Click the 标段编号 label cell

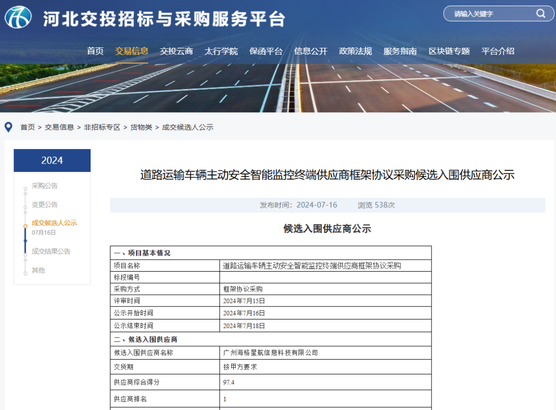[x=165, y=277]
